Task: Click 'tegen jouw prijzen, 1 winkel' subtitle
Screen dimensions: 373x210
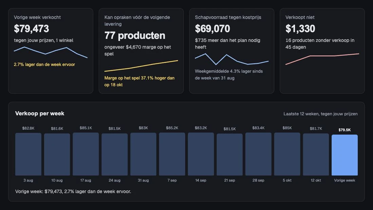Action: click(x=43, y=40)
